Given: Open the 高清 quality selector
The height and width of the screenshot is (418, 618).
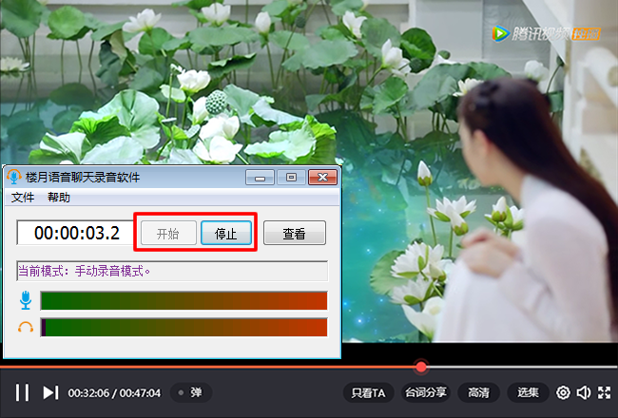Looking at the screenshot, I should coord(478,392).
